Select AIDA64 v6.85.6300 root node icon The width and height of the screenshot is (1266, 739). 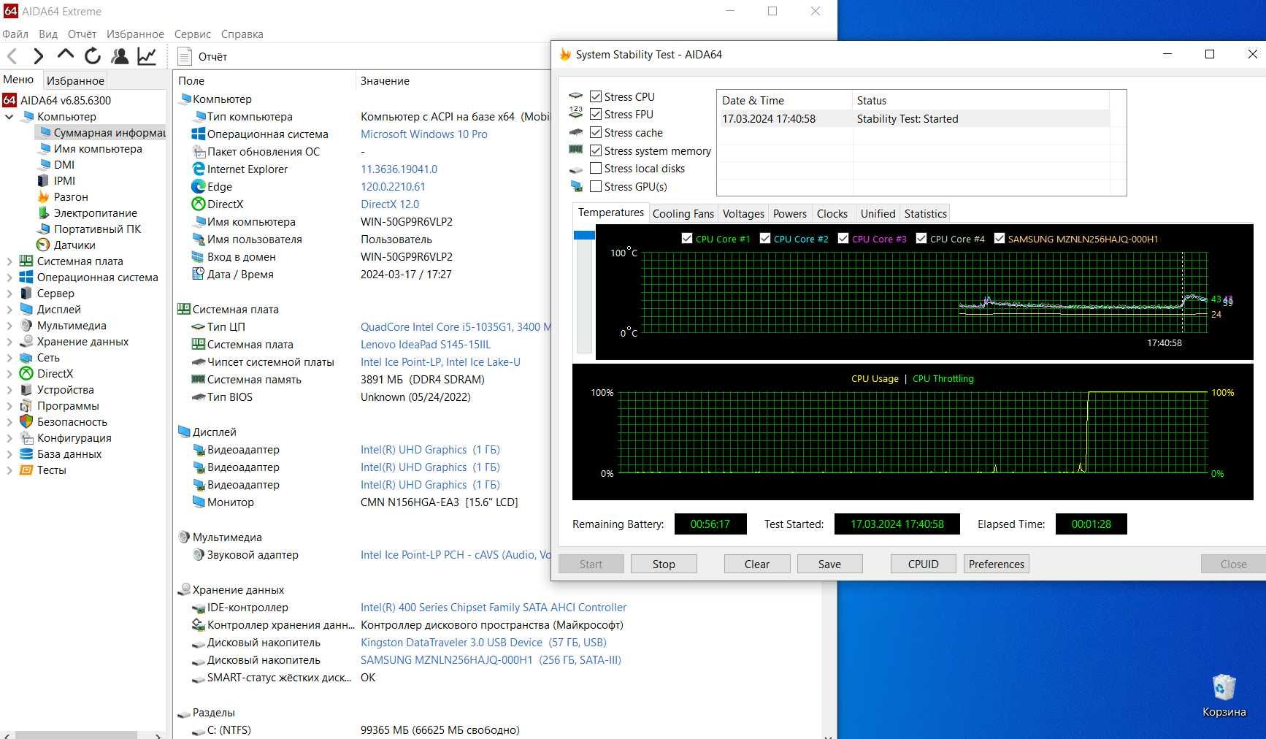(x=9, y=100)
